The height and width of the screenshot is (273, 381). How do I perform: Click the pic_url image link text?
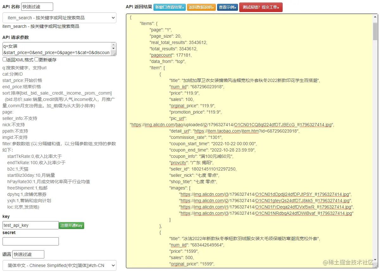click(x=231, y=125)
